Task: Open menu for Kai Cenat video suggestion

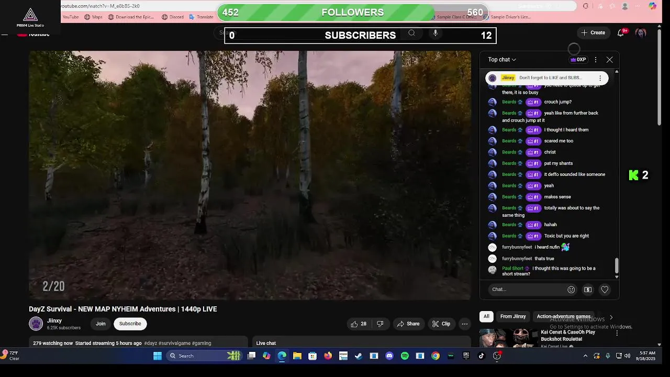Action: (617, 333)
